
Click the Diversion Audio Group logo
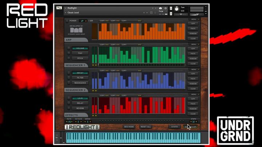76,30
